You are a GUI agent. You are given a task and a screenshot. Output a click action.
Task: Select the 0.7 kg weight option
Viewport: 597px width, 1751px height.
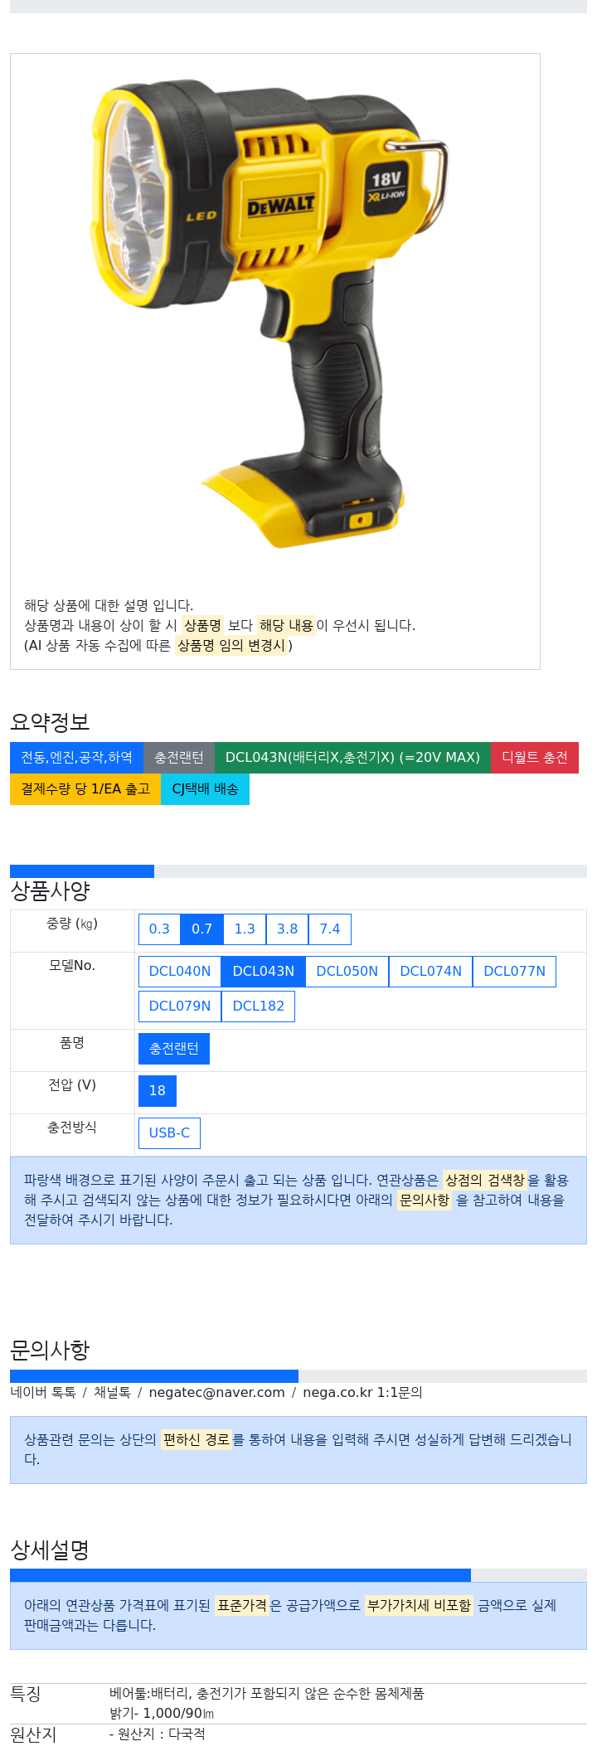201,929
